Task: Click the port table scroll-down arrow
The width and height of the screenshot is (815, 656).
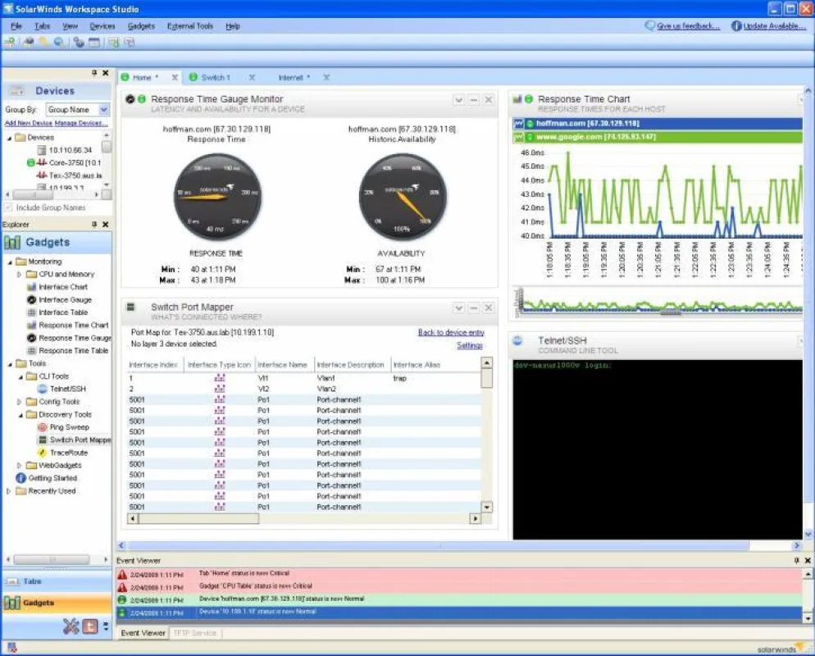Action: coord(486,507)
